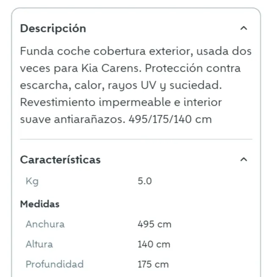
Task: Select the Medidas subheading
Action: coord(40,204)
